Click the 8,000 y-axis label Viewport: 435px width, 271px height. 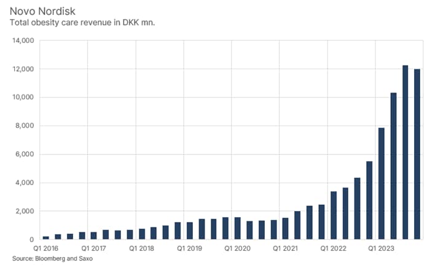25,126
